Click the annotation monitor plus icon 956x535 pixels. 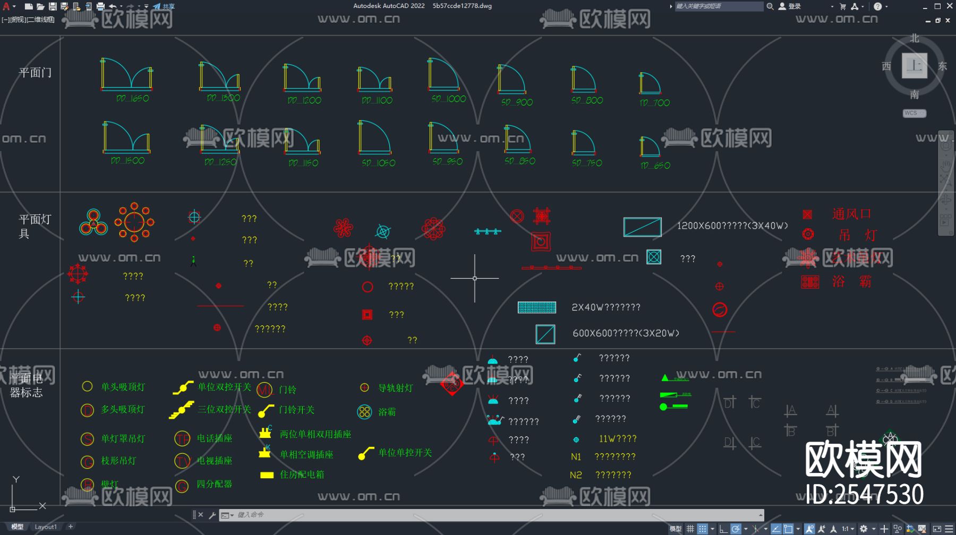coord(884,529)
